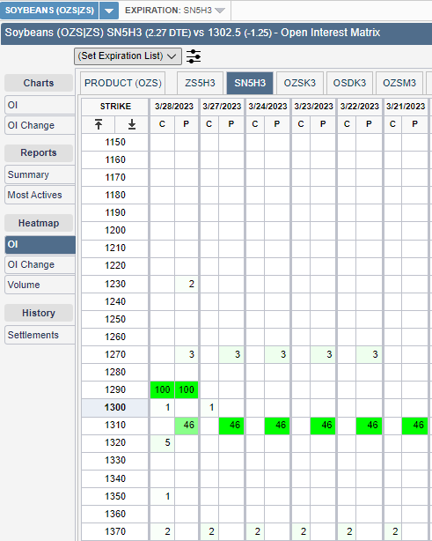Screen dimensions: 432x541
Task: Switch to the OZSK3 tab
Action: (300, 83)
